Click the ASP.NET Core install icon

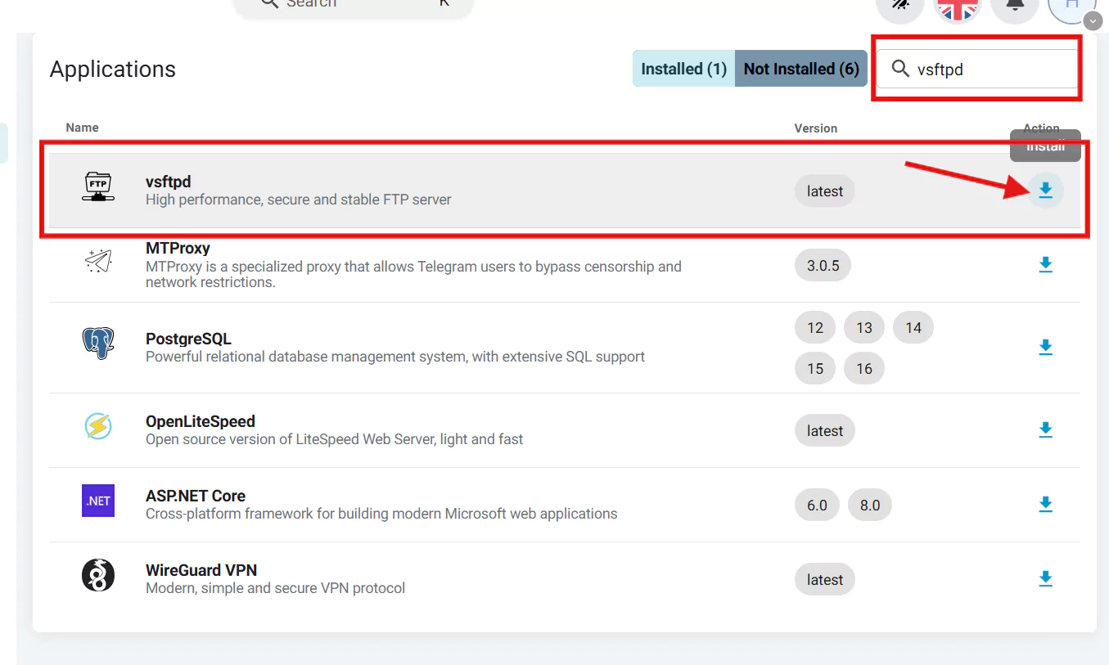[x=1045, y=505]
